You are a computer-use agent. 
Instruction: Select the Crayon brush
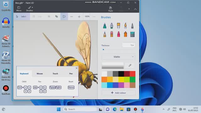coord(119,34)
